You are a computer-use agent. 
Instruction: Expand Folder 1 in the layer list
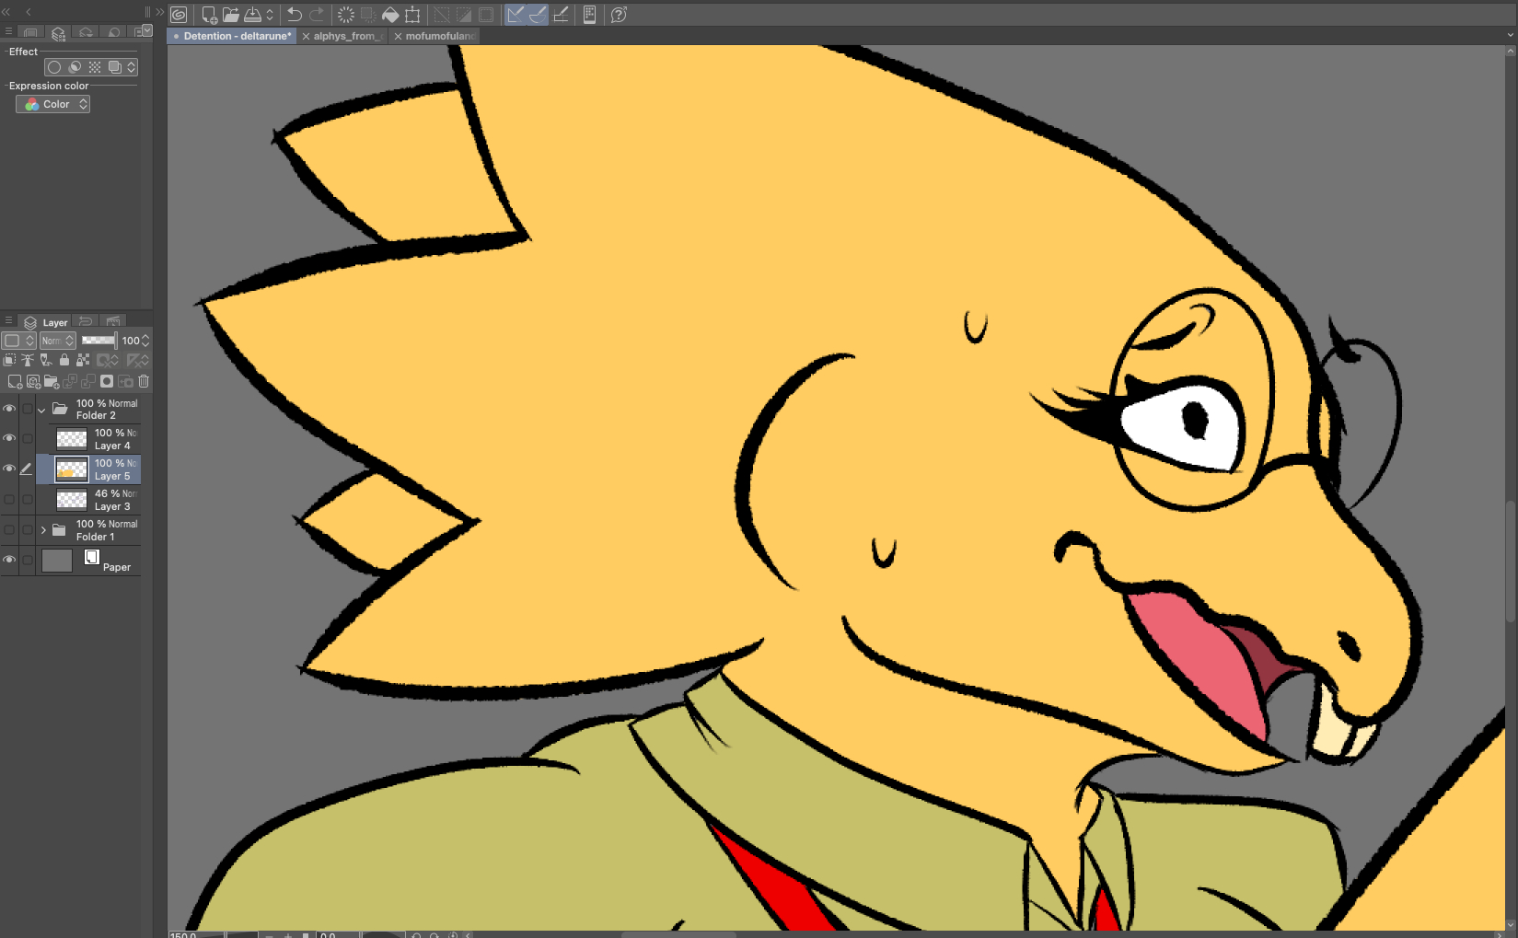click(x=43, y=530)
